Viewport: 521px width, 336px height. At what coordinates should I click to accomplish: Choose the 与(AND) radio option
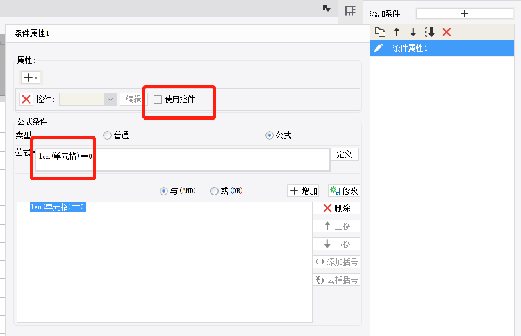[x=163, y=191]
